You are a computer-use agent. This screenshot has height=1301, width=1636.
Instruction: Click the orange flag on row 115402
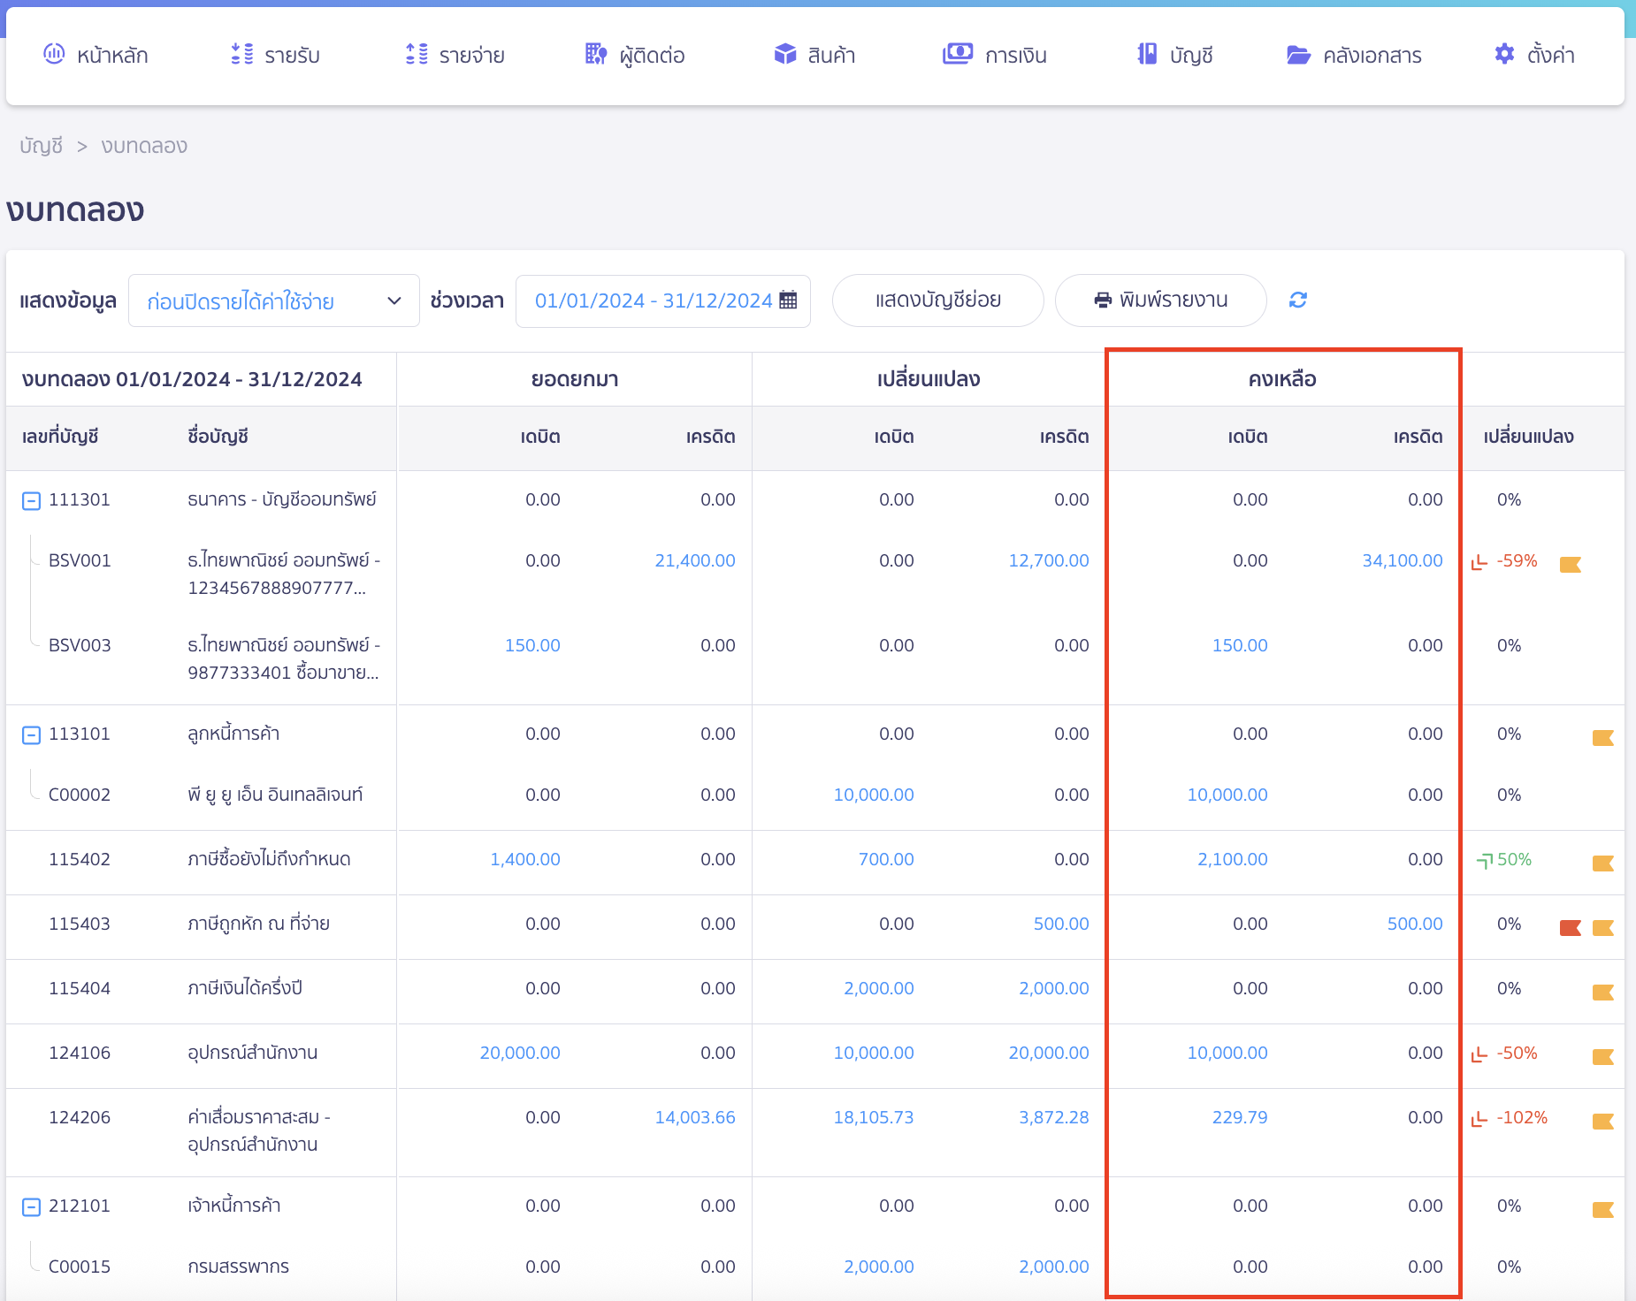coord(1602,863)
